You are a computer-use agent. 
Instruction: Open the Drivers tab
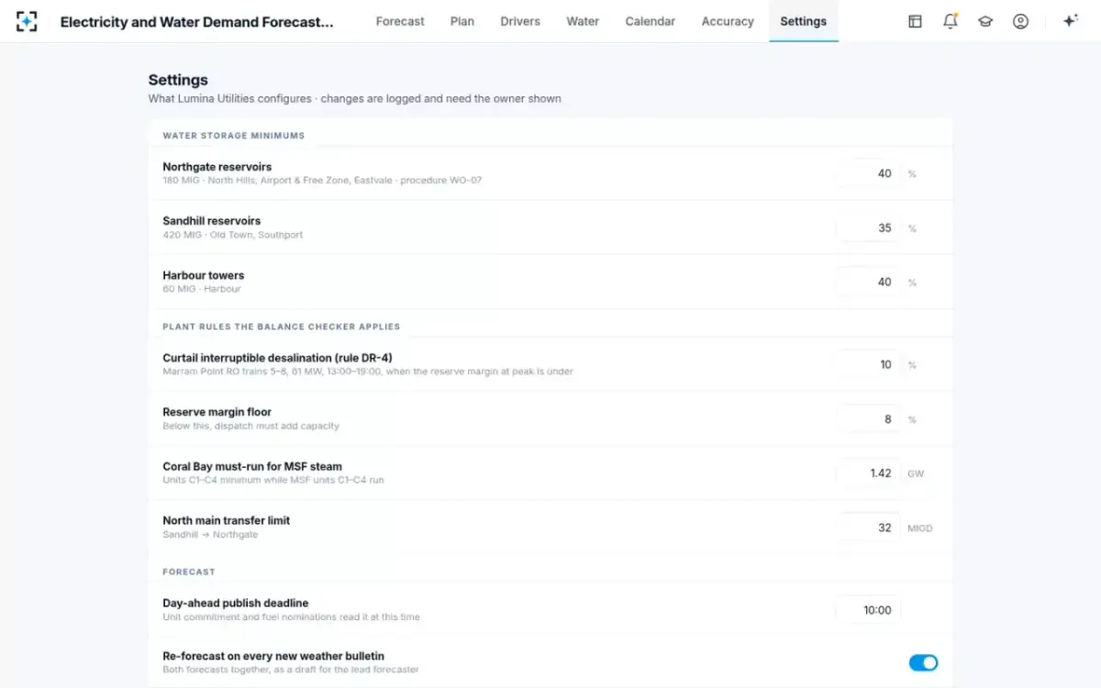[520, 21]
